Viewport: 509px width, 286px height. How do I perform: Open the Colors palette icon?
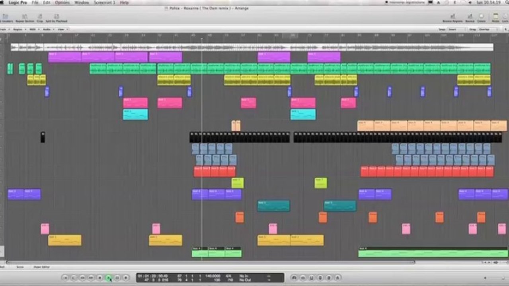(x=482, y=17)
